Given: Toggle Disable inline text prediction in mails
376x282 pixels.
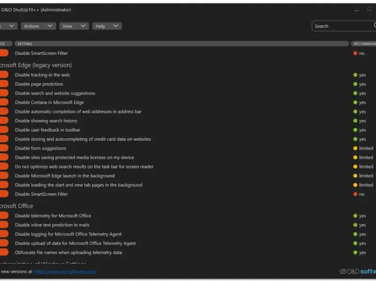Looking at the screenshot, I should 4,225.
